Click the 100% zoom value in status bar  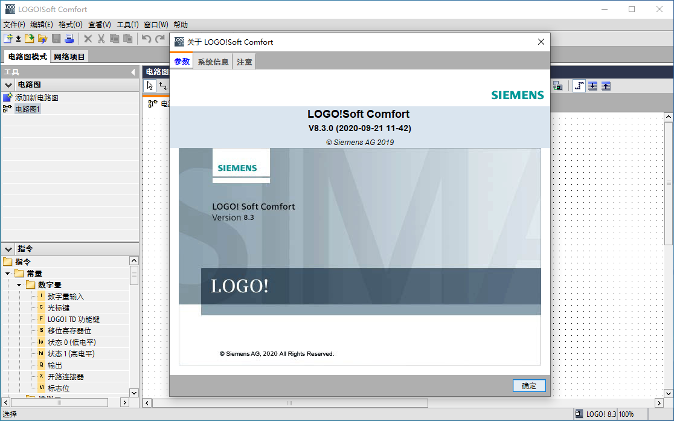tap(626, 414)
